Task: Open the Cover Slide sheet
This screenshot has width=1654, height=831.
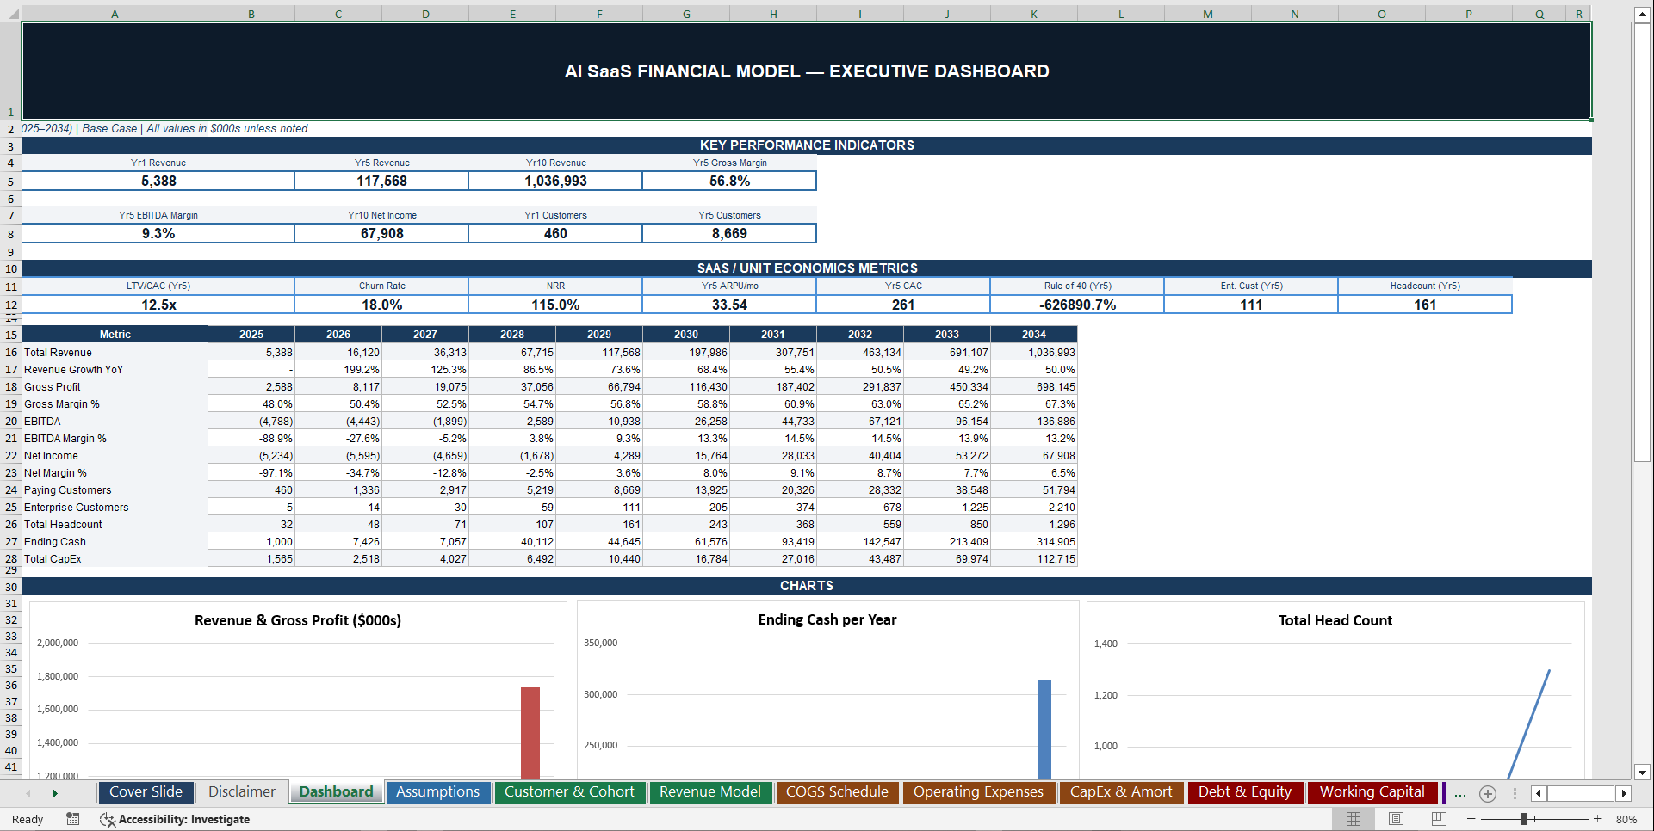Action: (146, 792)
